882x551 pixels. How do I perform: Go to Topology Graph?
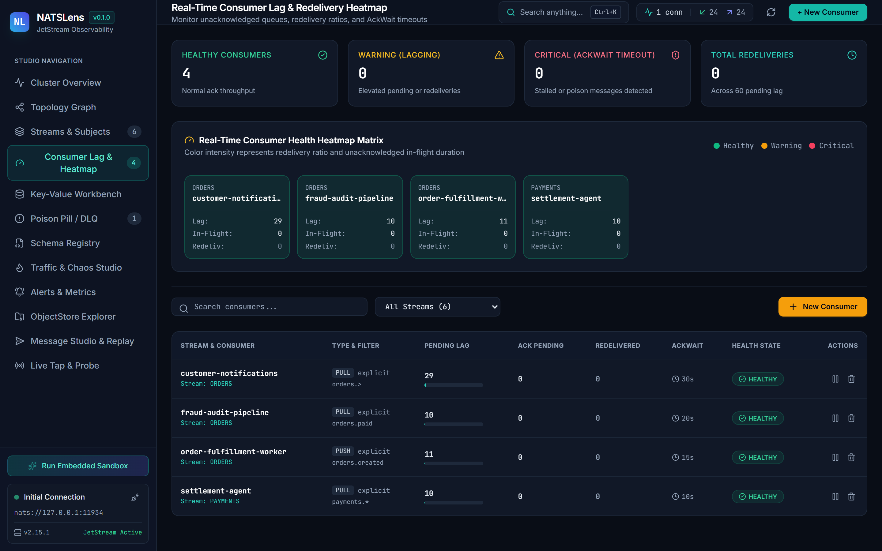[x=78, y=107]
